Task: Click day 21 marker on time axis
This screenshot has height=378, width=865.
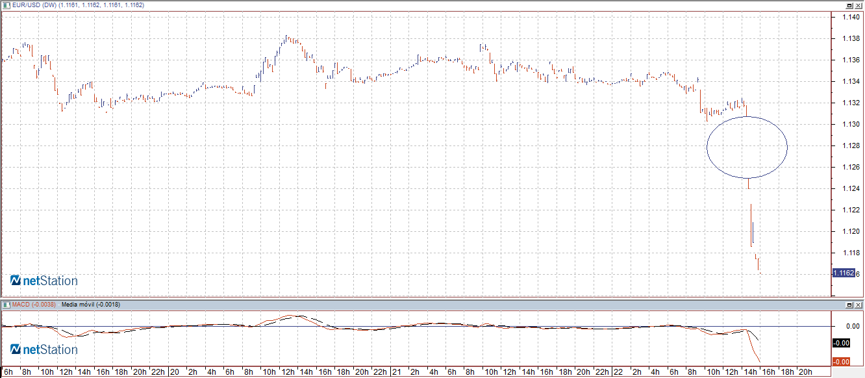Action: pyautogui.click(x=395, y=372)
